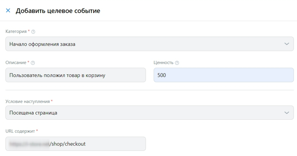Image resolution: width=297 pixels, height=156 pixels.
Task: Click red asterisk beside URL содержит
Action: tap(37, 131)
